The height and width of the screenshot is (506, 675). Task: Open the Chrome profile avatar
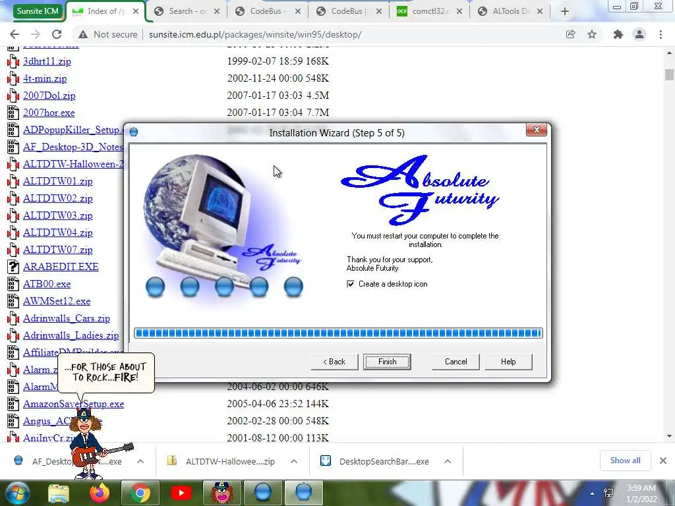tap(639, 34)
